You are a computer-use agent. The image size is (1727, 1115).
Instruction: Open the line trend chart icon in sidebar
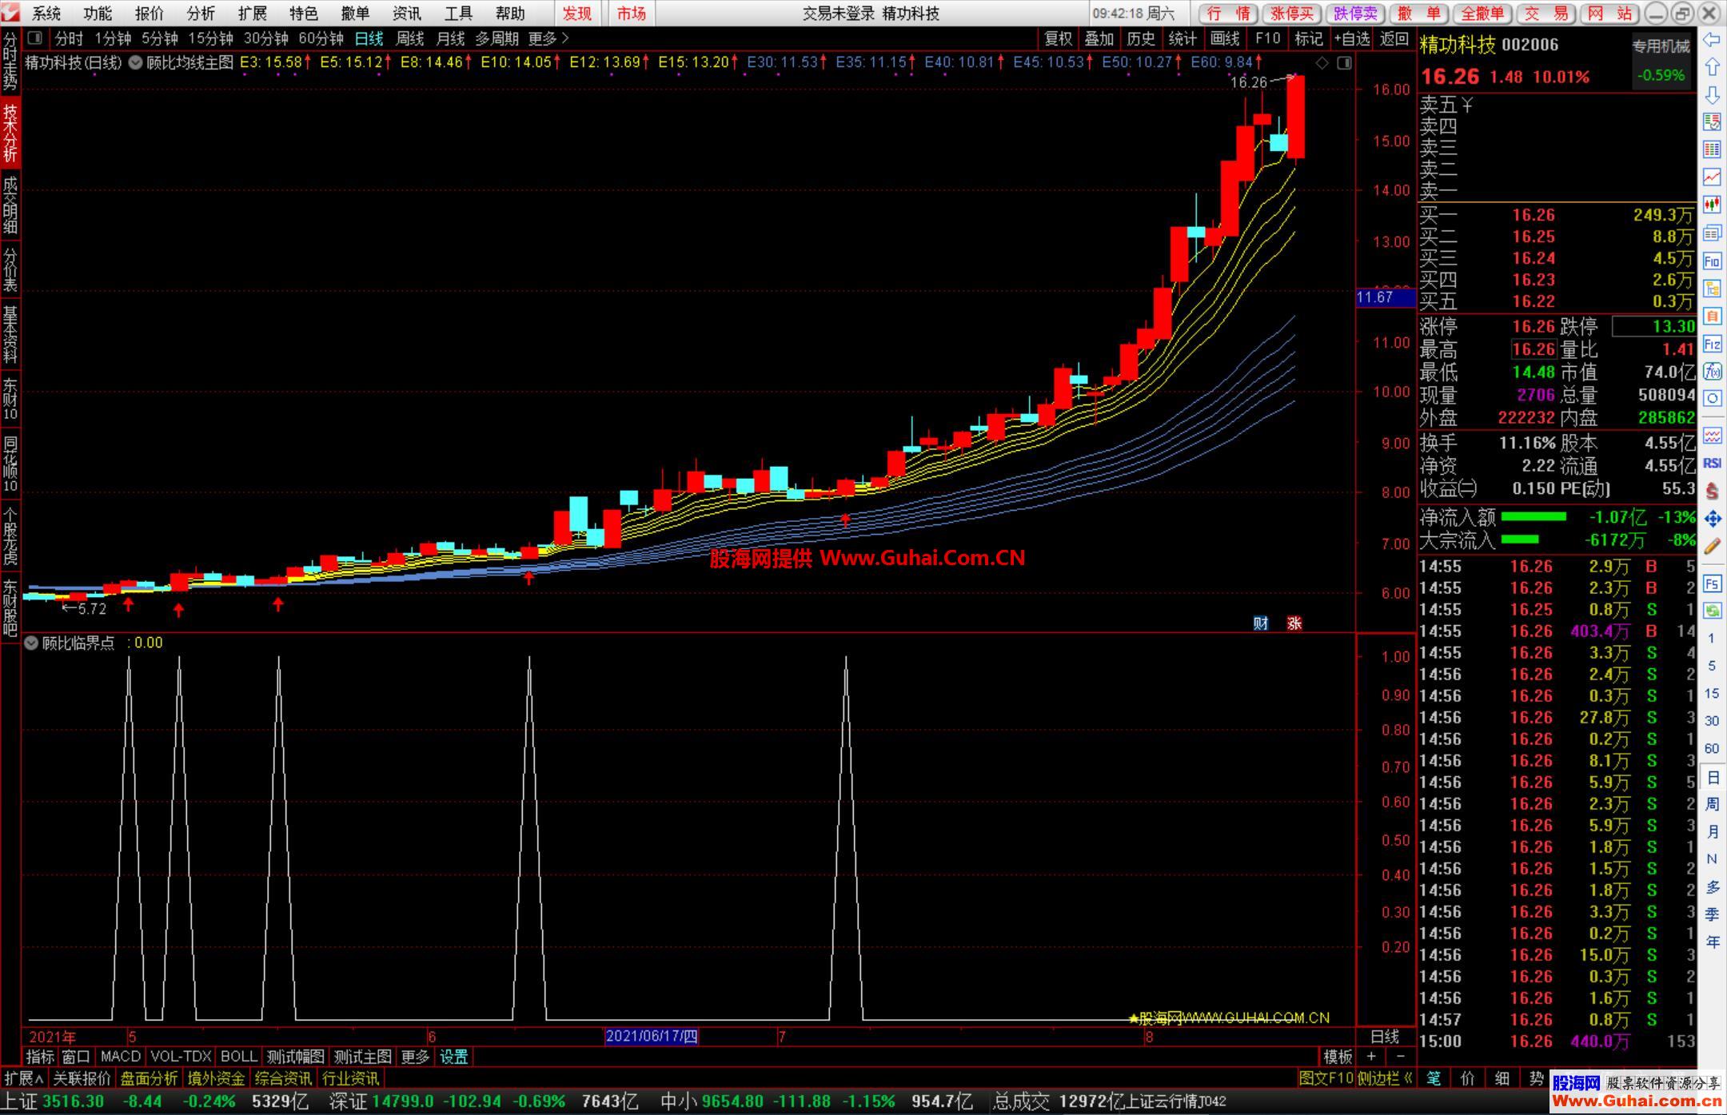pos(1712,177)
